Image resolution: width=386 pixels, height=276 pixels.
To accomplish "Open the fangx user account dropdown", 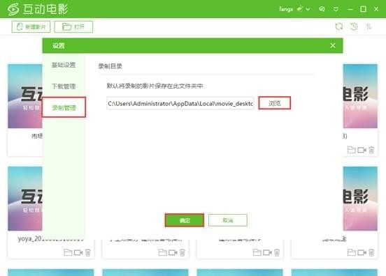I will click(x=308, y=9).
